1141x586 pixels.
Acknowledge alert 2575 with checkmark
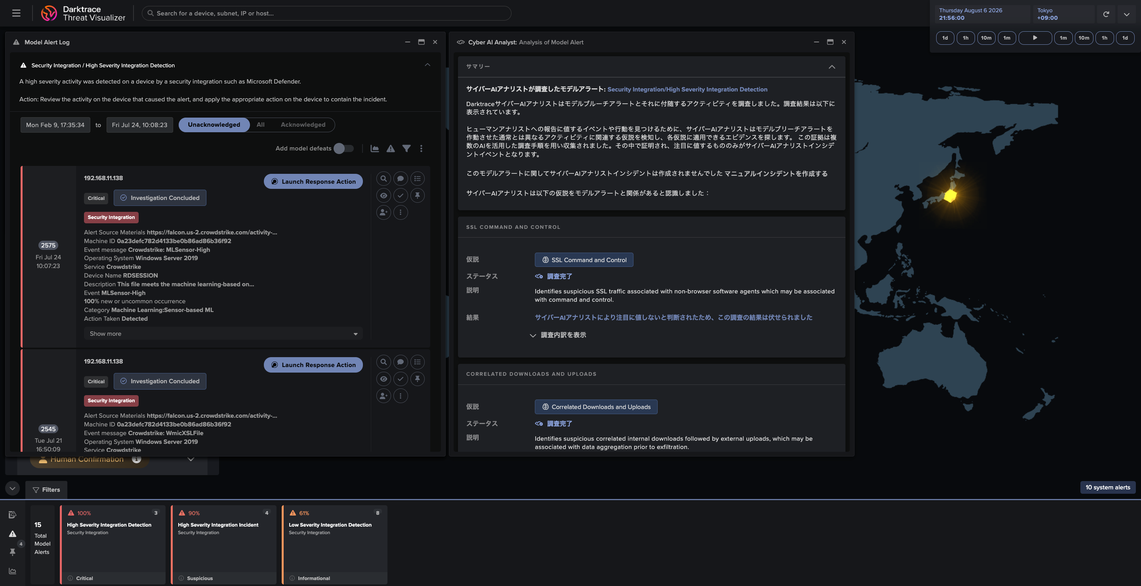[401, 196]
